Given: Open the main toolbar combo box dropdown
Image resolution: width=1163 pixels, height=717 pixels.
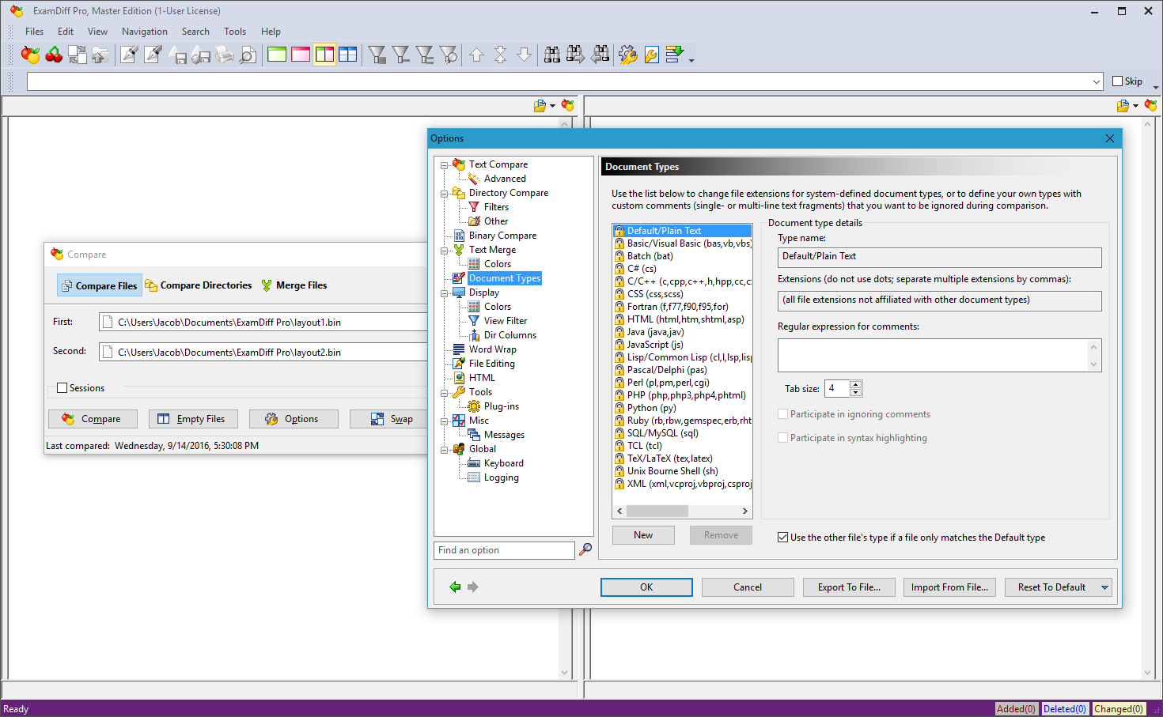Looking at the screenshot, I should point(1097,81).
